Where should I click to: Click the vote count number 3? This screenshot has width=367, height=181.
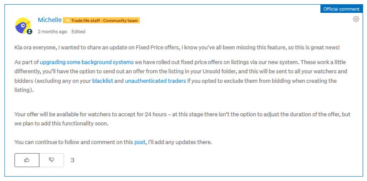(72, 160)
